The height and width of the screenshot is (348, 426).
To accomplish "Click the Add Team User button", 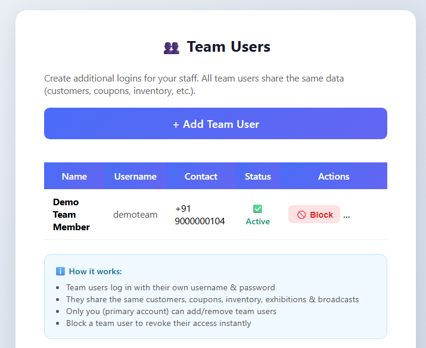I will pos(216,123).
